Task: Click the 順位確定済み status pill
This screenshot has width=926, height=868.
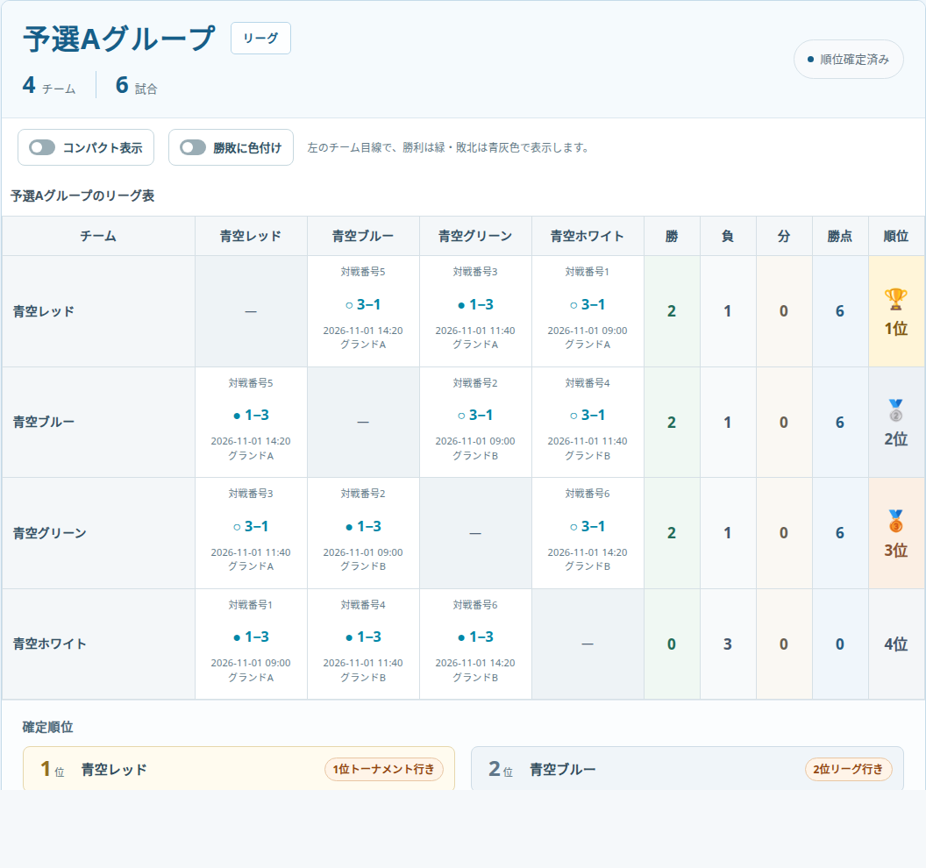Action: pyautogui.click(x=848, y=59)
